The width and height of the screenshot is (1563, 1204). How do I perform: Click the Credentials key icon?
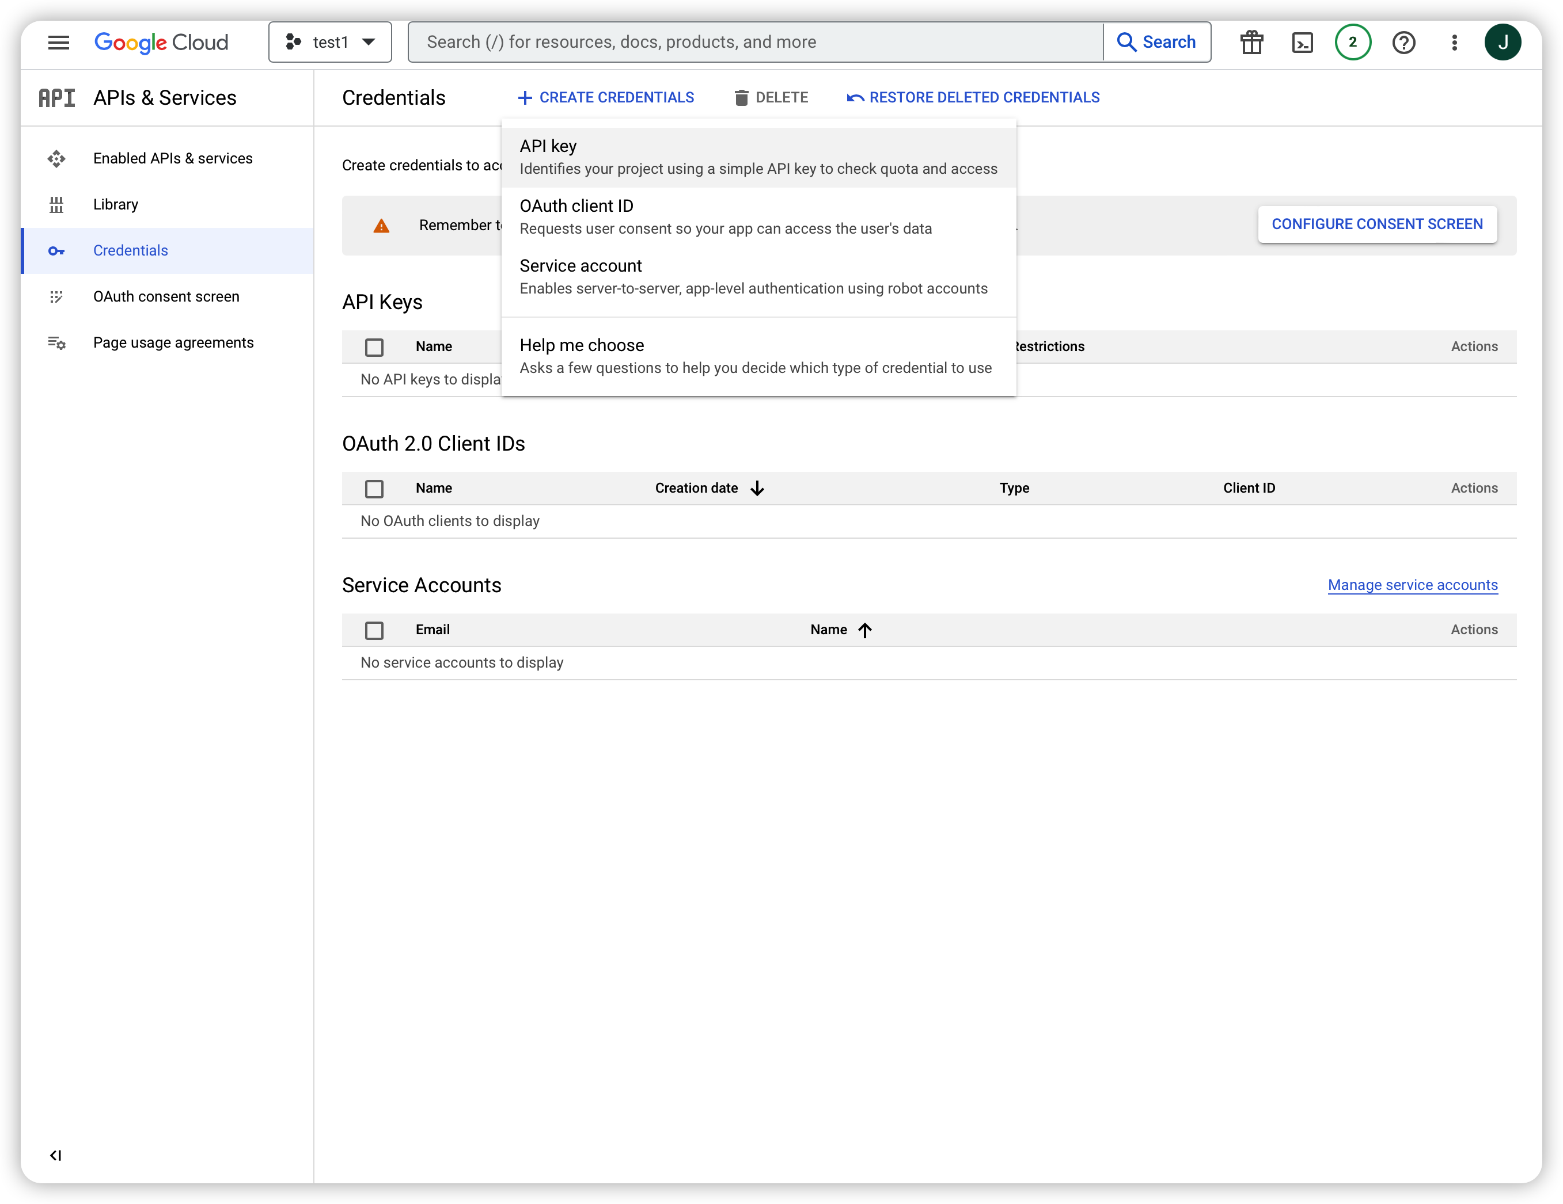coord(56,251)
